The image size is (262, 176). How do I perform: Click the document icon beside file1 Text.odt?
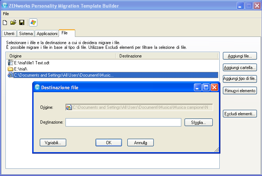click(10, 63)
